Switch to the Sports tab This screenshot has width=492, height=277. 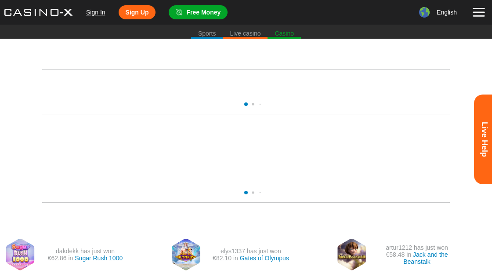(207, 33)
